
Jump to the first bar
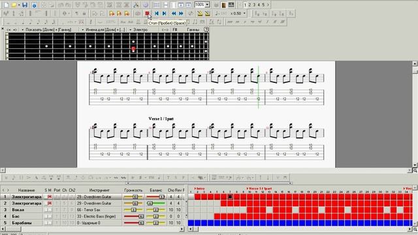(157, 13)
